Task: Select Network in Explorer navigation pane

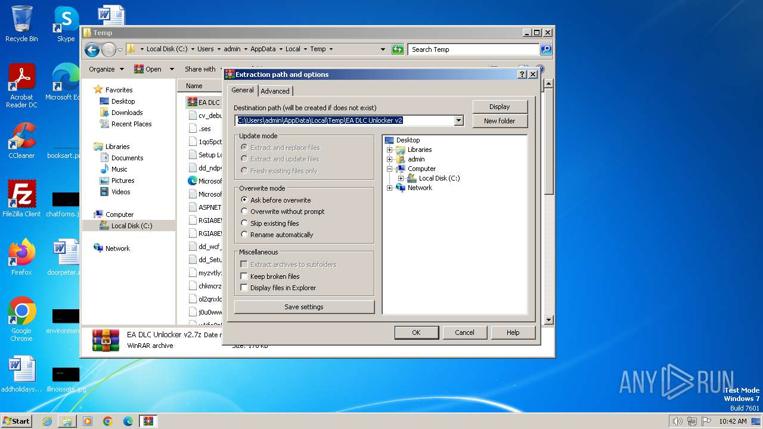Action: pyautogui.click(x=117, y=248)
